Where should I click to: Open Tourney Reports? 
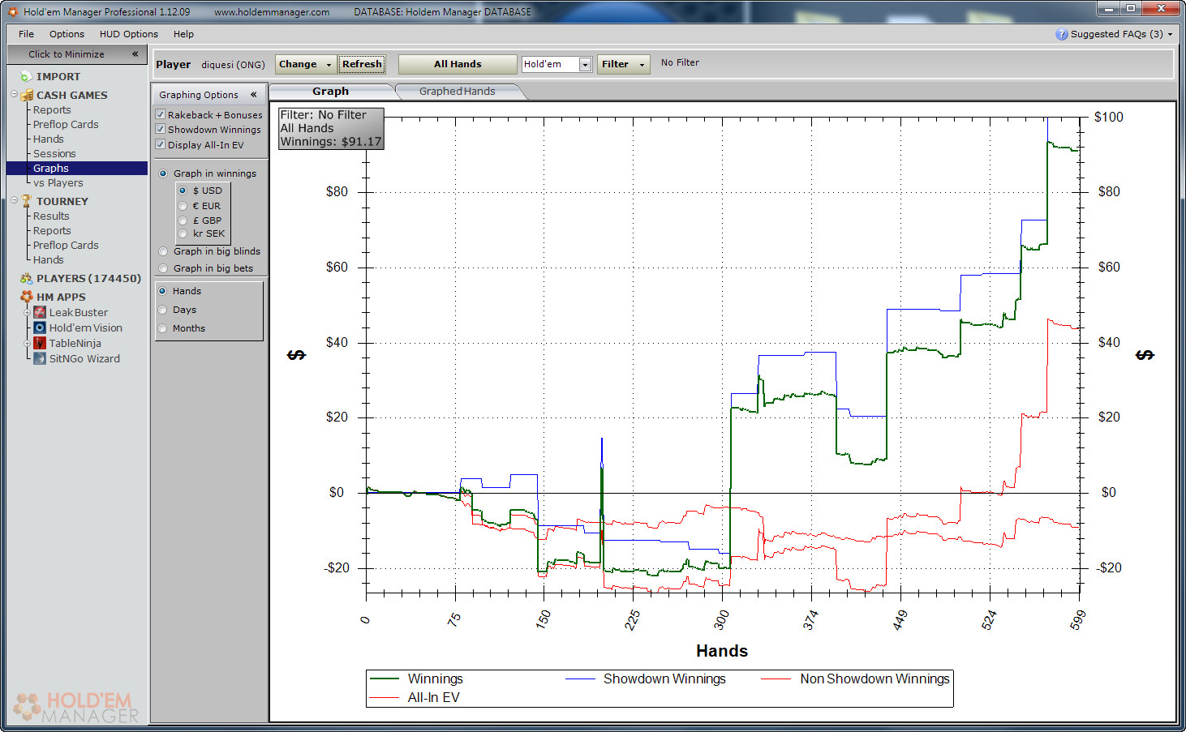pos(52,230)
